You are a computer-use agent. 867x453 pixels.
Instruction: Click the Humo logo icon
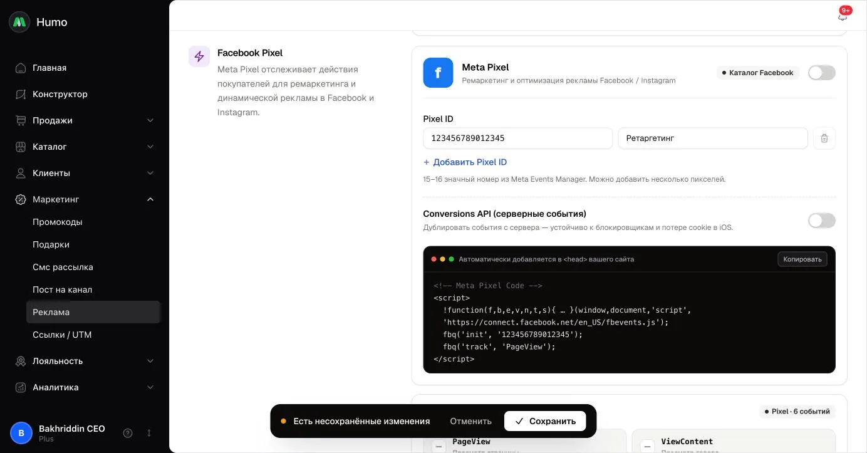tap(19, 22)
